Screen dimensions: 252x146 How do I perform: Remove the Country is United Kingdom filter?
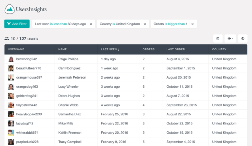pos(145,24)
